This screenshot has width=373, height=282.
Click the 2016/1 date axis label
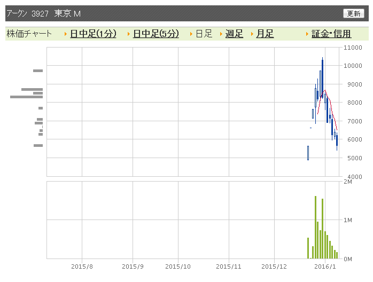[325, 267]
